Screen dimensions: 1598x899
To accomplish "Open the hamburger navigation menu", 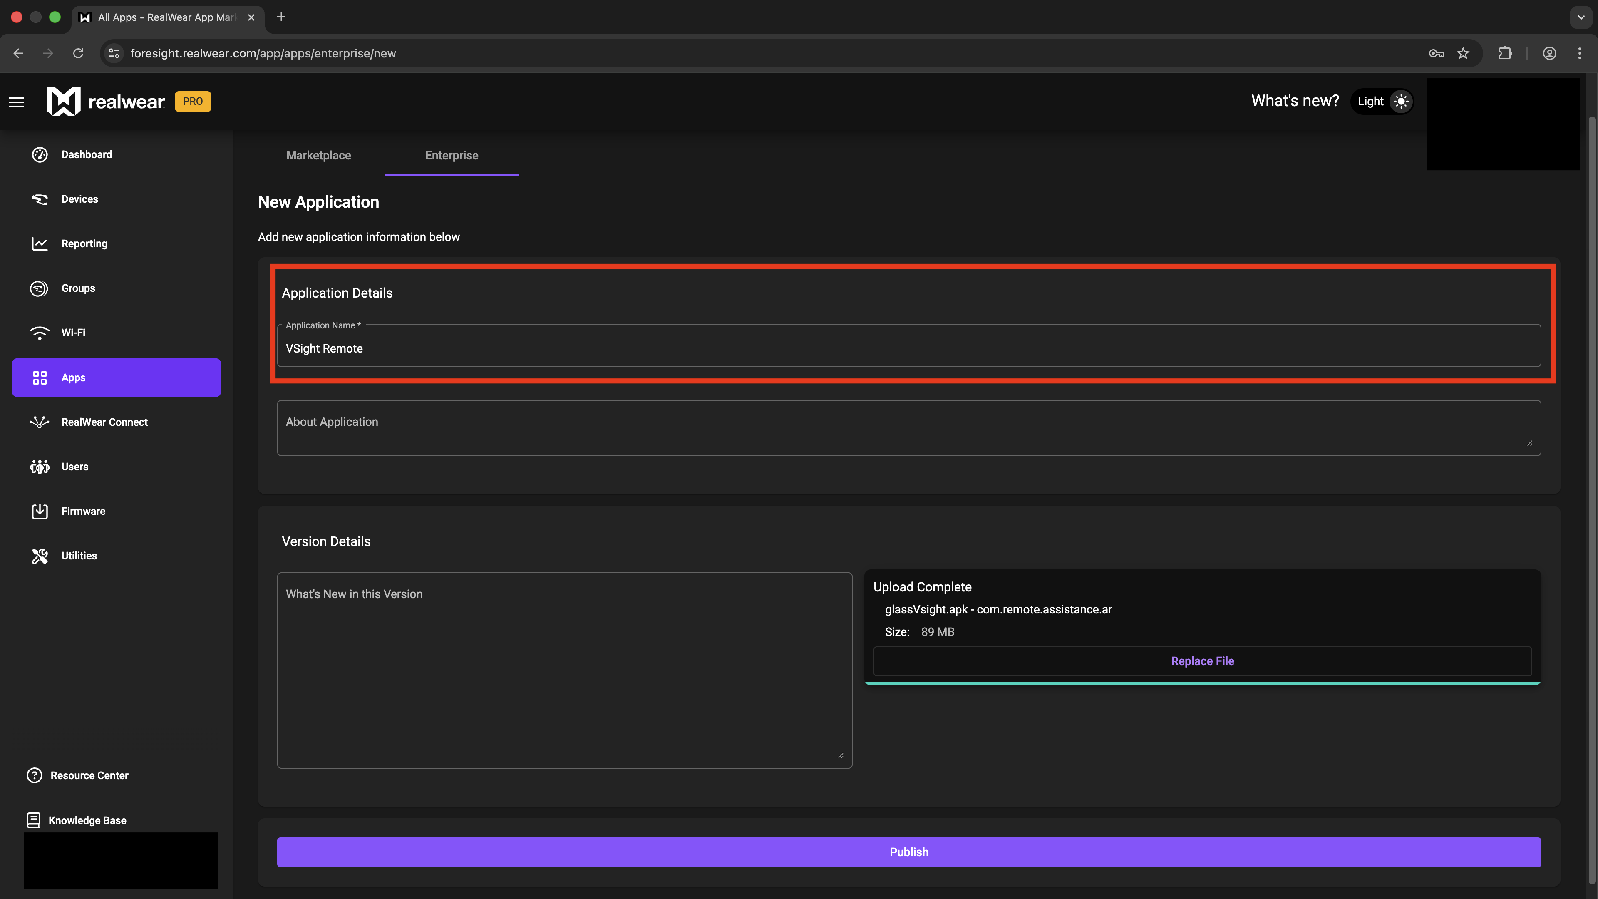I will pos(17,102).
